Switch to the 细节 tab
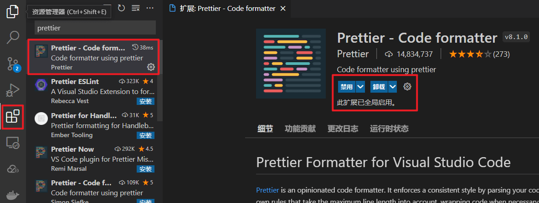This screenshot has width=539, height=203. point(265,129)
